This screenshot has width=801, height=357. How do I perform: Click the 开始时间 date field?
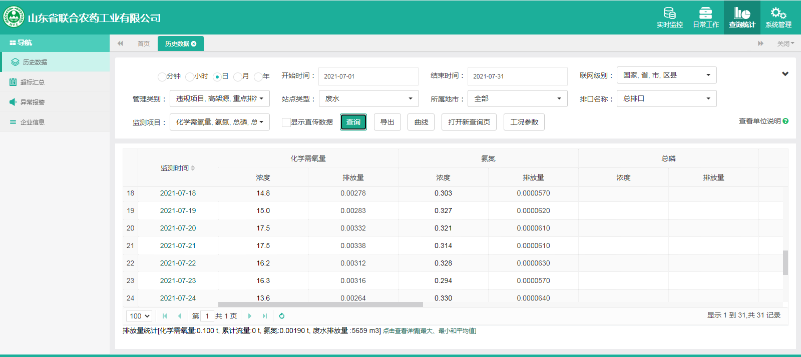tap(368, 76)
